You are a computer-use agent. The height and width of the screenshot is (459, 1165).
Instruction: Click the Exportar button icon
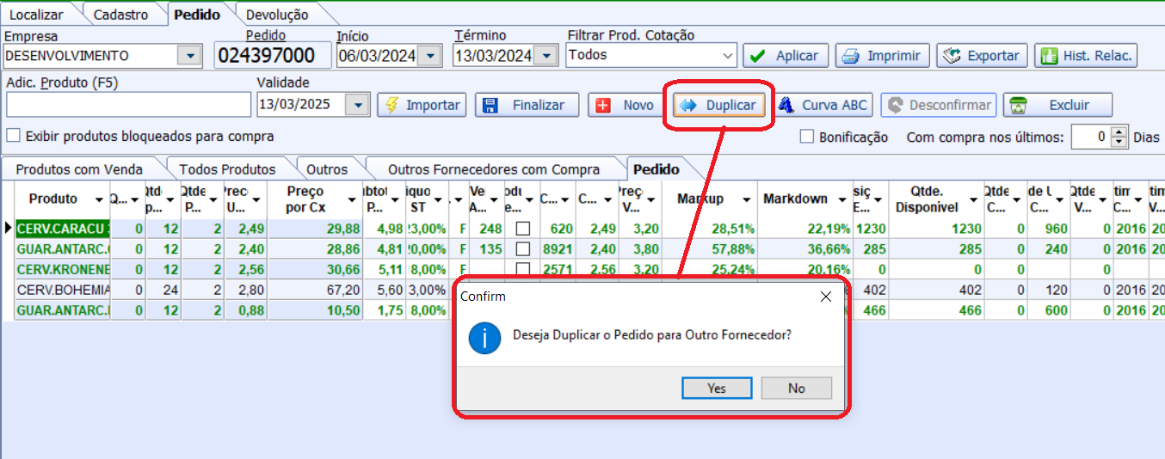click(952, 56)
